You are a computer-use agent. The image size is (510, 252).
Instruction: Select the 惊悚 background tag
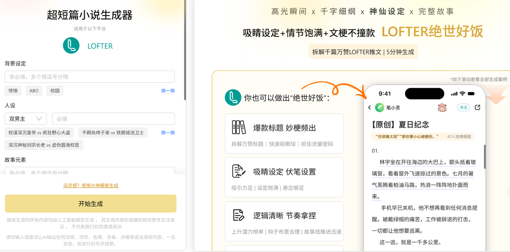tap(13, 91)
